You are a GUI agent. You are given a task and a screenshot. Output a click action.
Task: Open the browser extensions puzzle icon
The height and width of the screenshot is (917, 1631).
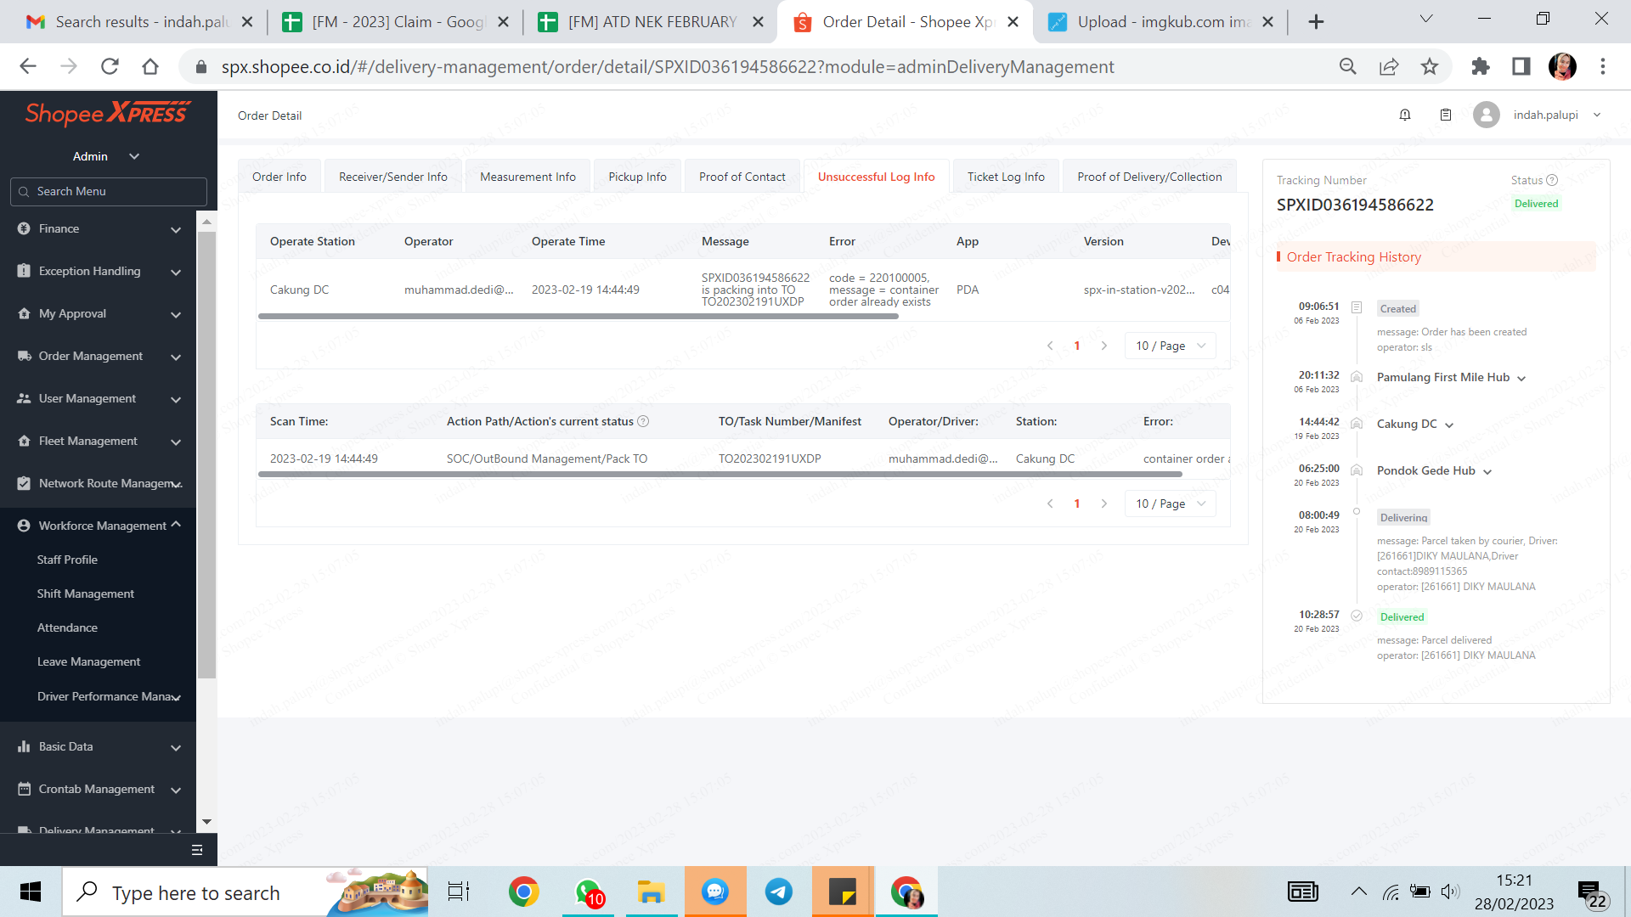tap(1481, 66)
